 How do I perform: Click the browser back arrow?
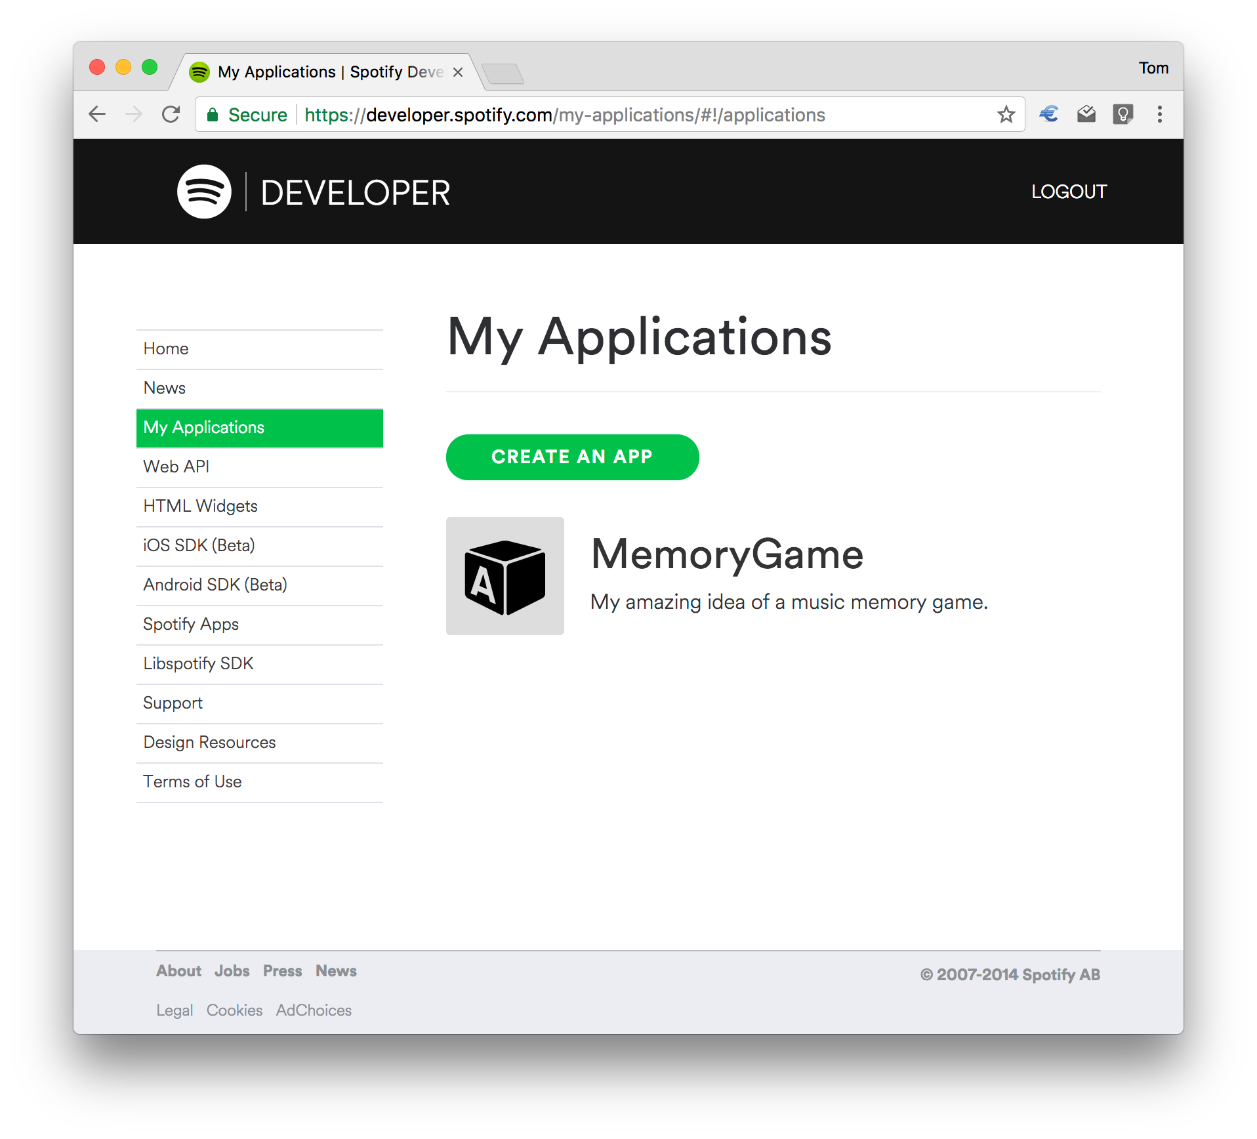[97, 114]
